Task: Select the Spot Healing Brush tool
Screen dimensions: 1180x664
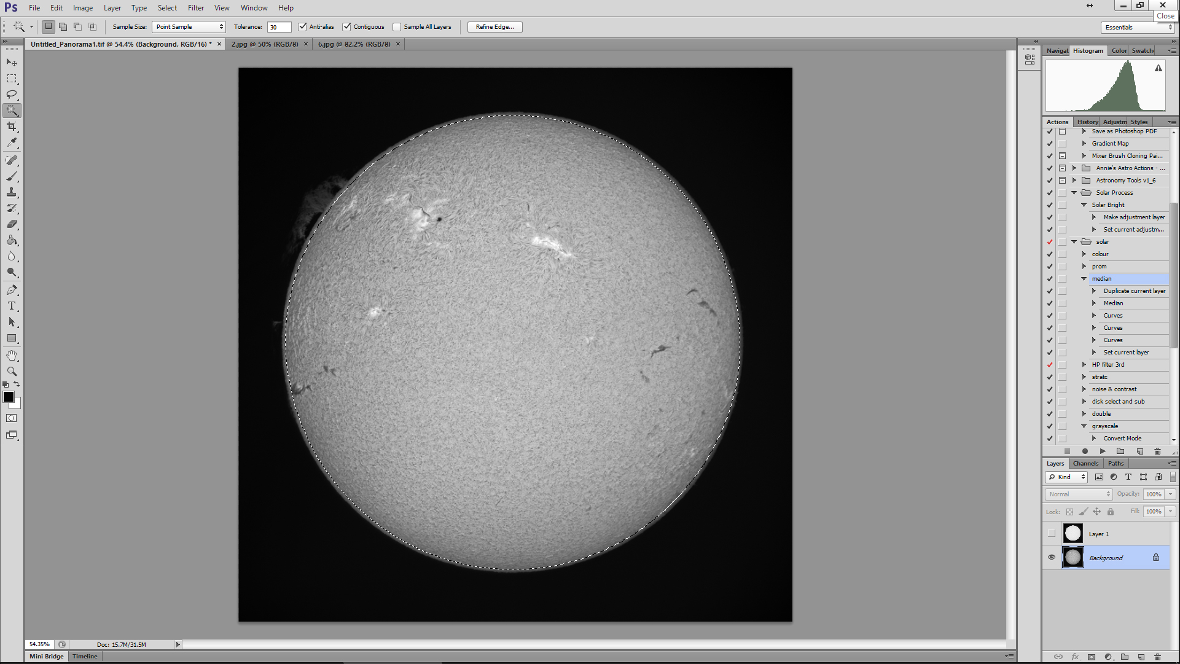Action: (12, 160)
